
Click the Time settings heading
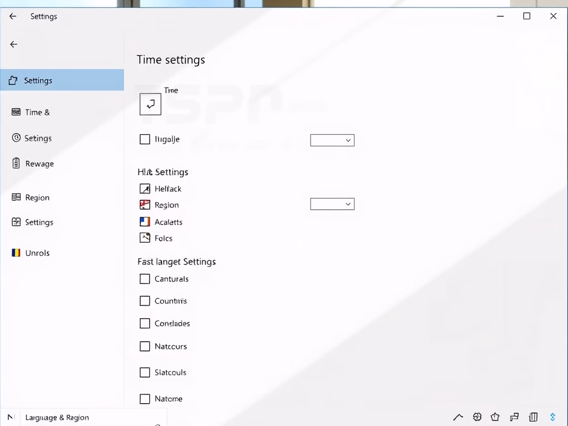click(171, 60)
